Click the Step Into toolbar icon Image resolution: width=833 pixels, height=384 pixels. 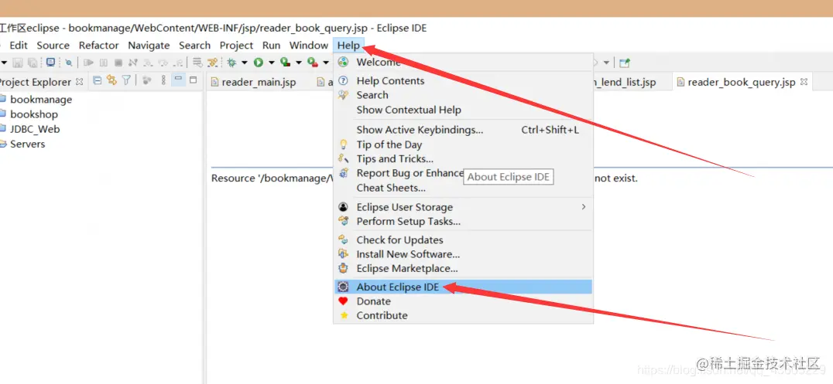pos(148,63)
